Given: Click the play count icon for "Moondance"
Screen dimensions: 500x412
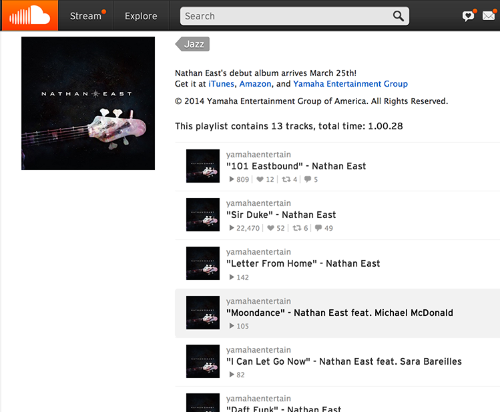Looking at the screenshot, I should coord(232,326).
